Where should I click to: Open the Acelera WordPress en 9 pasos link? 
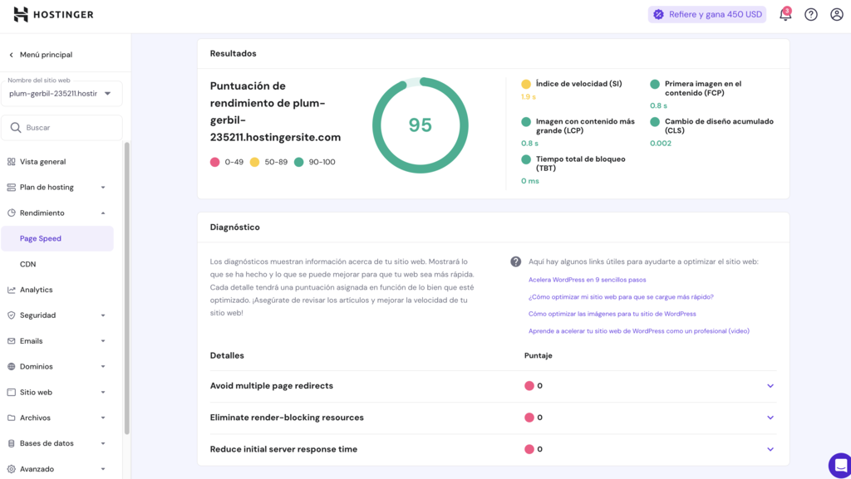click(587, 279)
